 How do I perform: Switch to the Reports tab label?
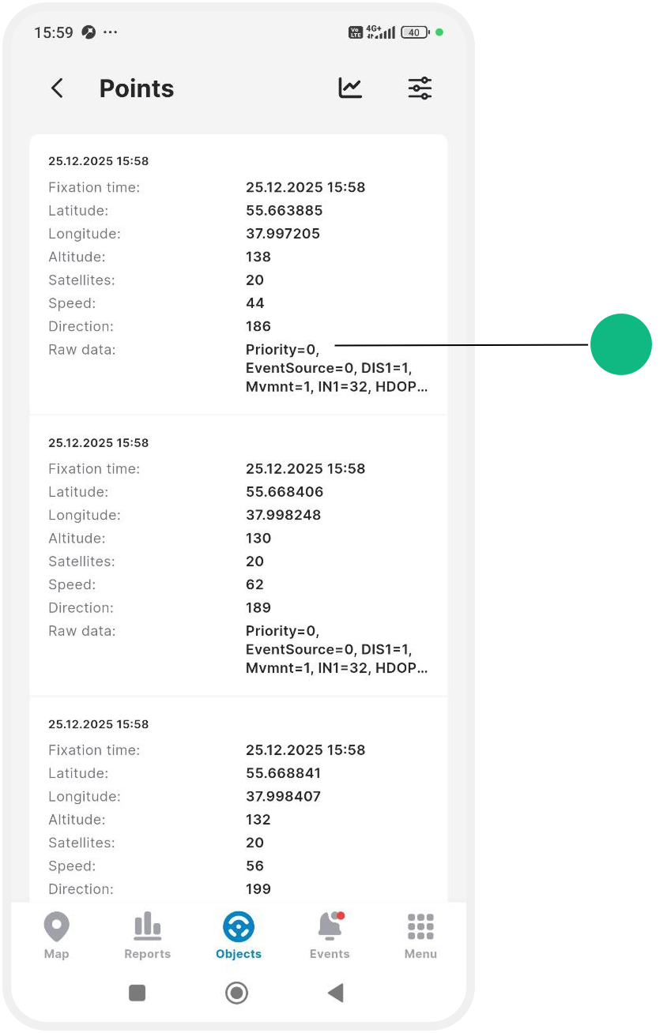148,954
